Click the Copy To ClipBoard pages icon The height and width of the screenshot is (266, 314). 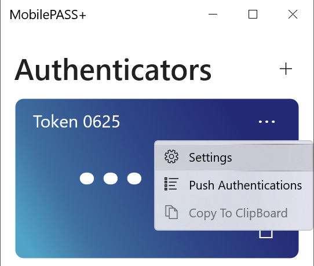[171, 212]
